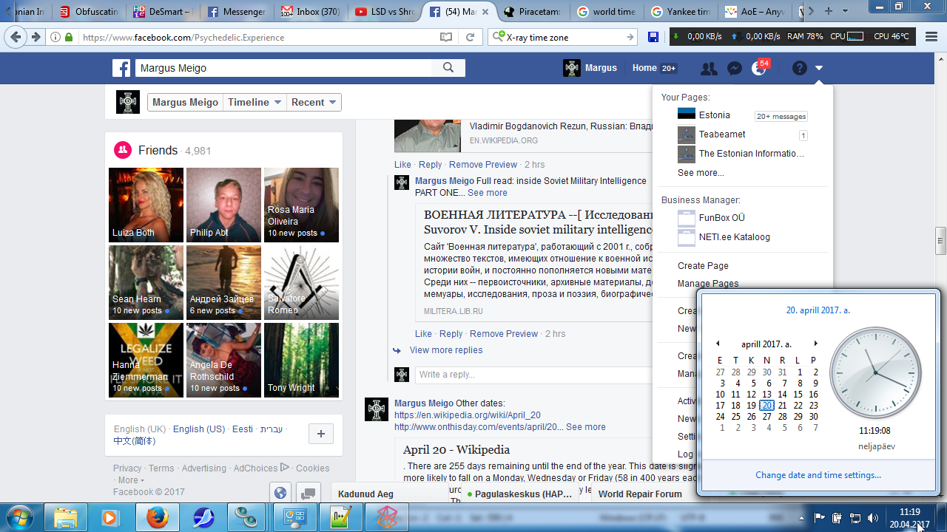The image size is (947, 532).
Task: Click the Facebook search input field
Action: point(284,68)
